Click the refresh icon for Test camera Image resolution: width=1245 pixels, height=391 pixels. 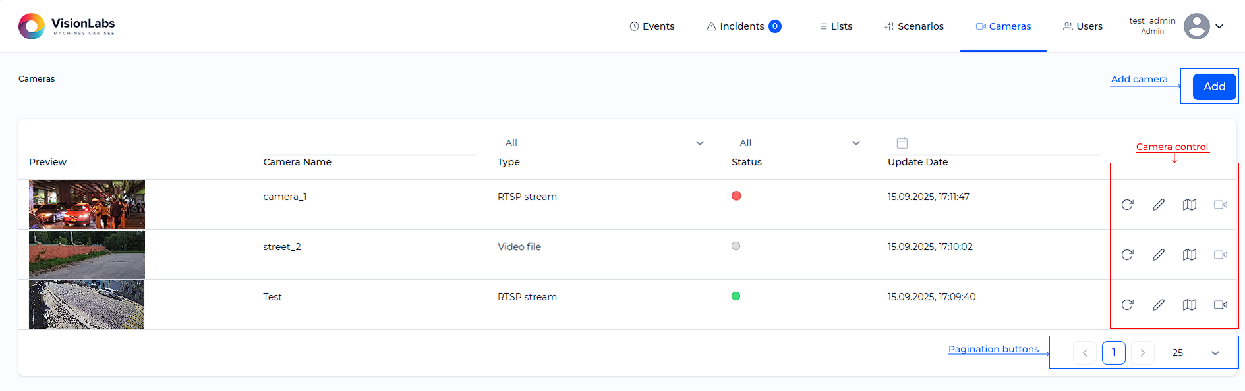(x=1127, y=305)
